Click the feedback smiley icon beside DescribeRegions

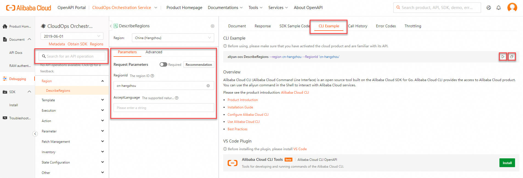click(212, 26)
